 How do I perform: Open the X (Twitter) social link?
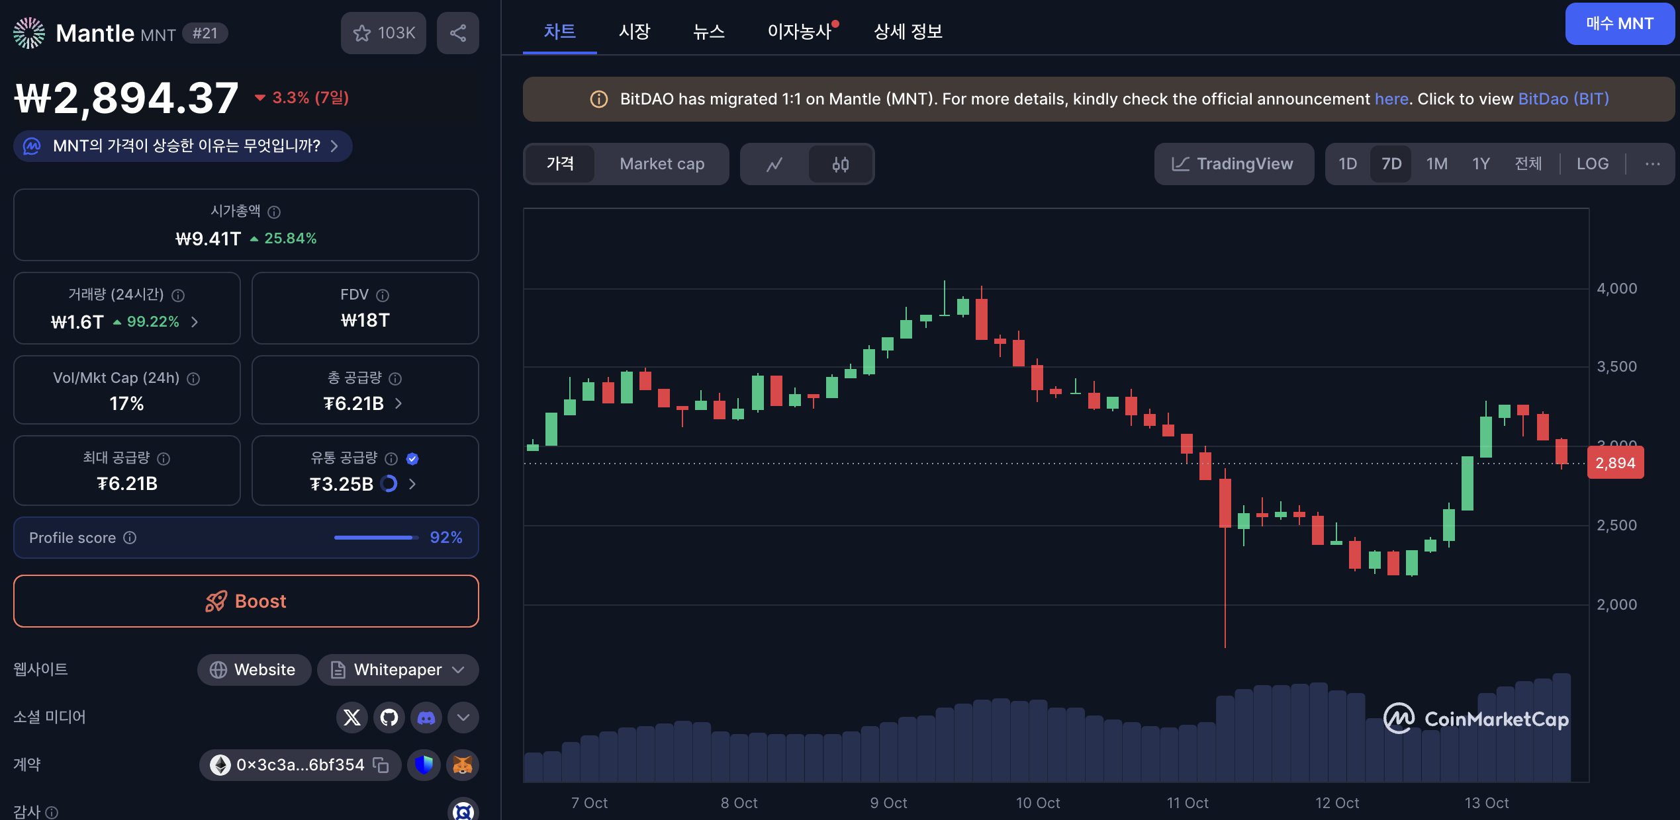point(352,717)
